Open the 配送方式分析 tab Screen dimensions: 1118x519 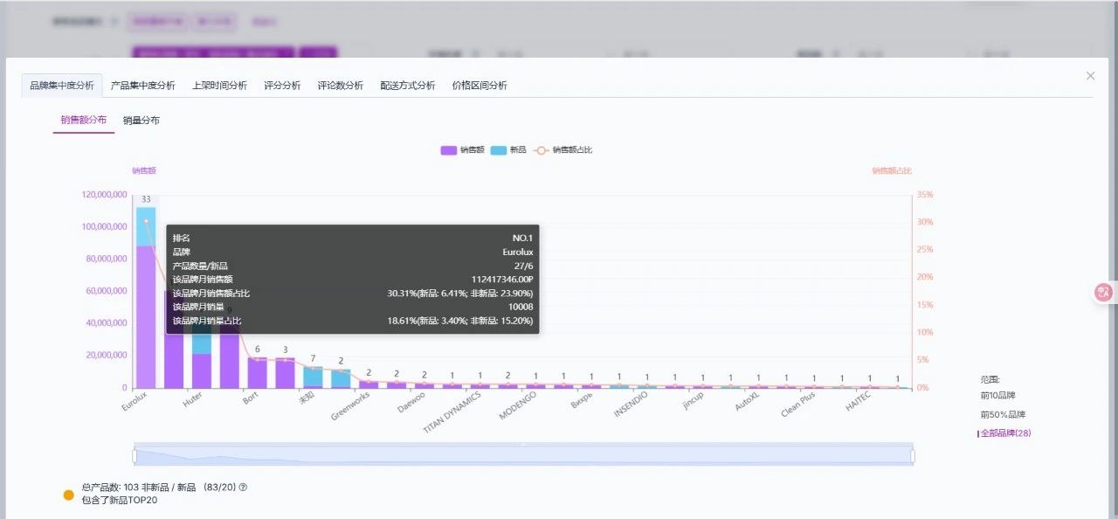pos(408,86)
